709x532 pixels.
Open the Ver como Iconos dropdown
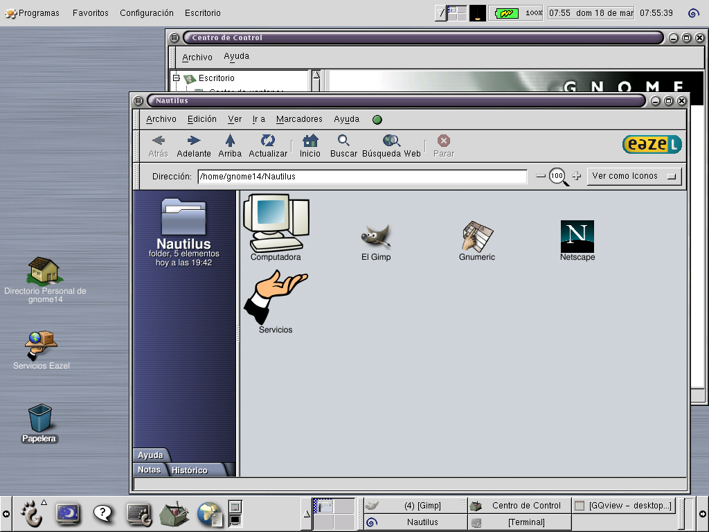(x=634, y=176)
